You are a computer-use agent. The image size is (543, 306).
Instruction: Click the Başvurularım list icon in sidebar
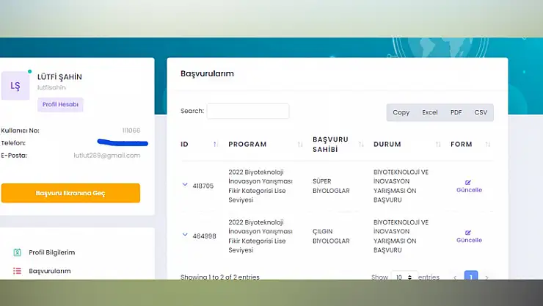[x=17, y=271]
